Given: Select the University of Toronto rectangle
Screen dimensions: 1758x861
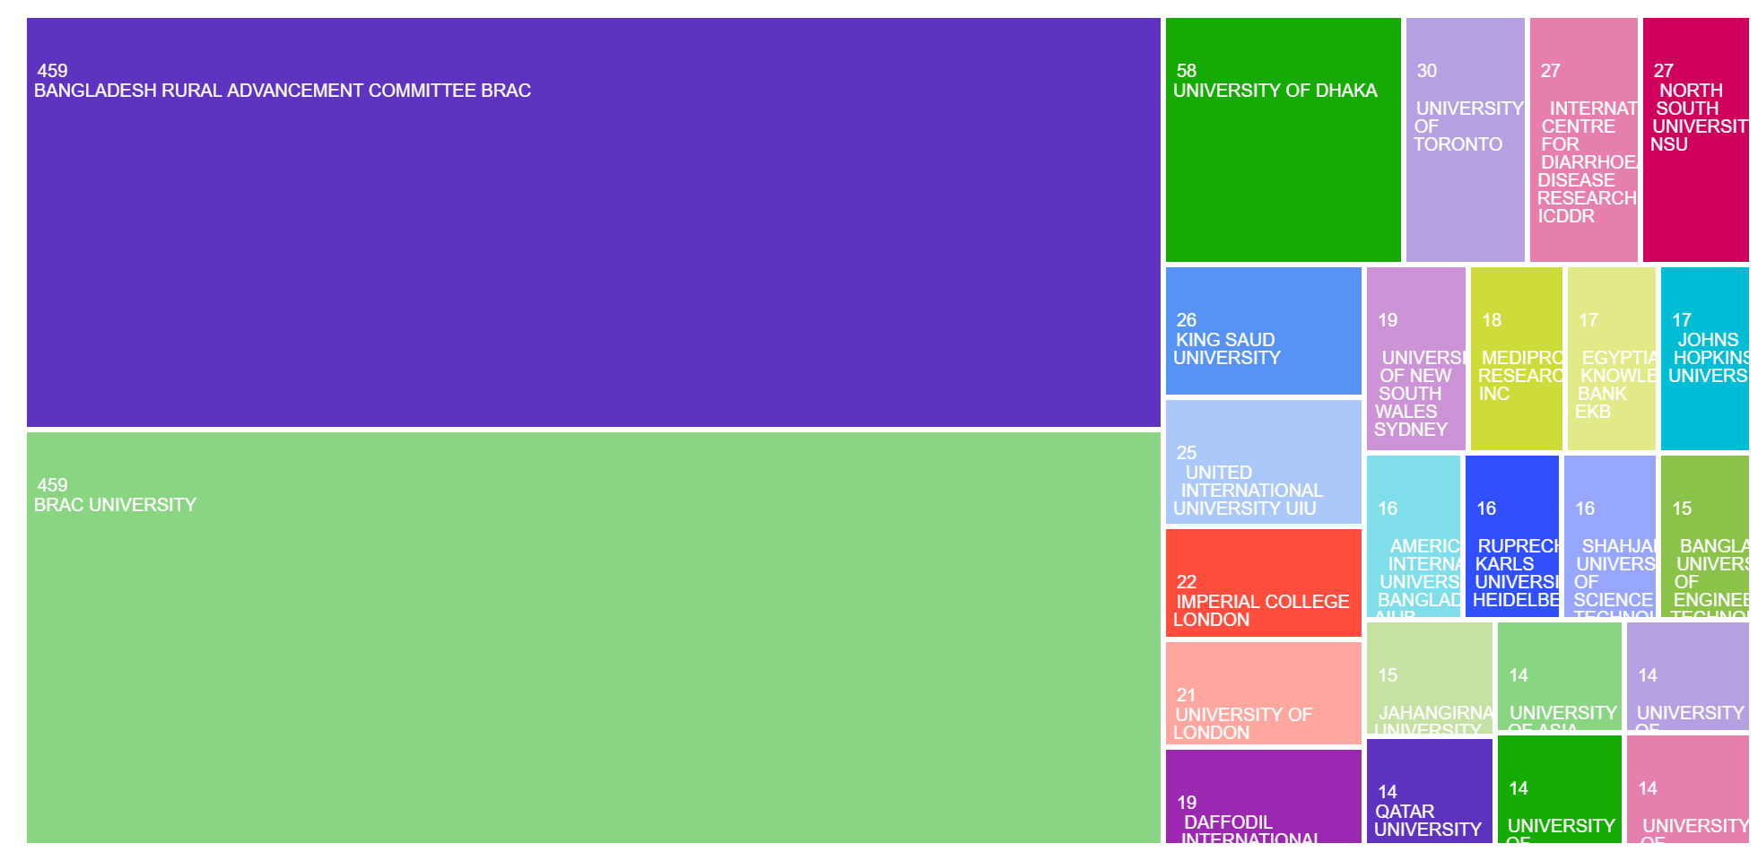Looking at the screenshot, I should tap(1465, 140).
